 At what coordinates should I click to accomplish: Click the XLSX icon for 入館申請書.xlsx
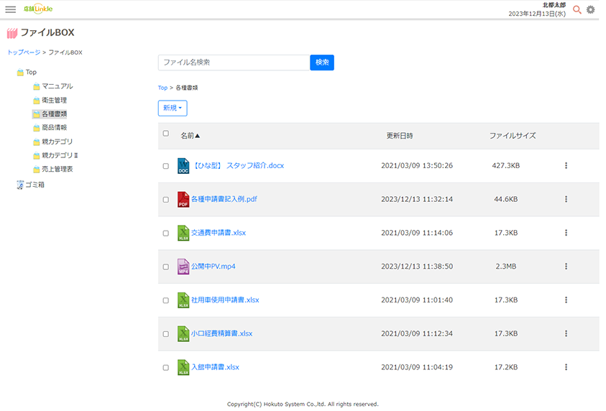(183, 367)
